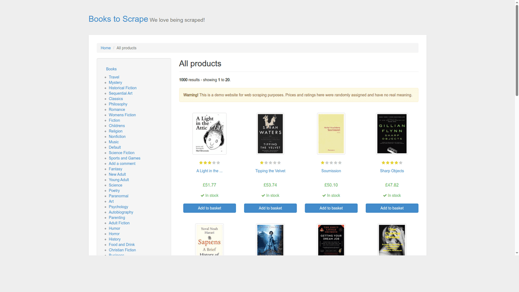The image size is (519, 292).
Task: Select the Philosophy category
Action: tap(118, 104)
